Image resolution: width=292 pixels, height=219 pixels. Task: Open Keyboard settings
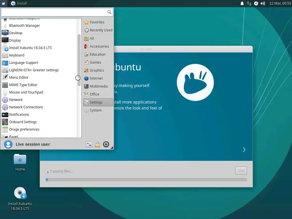pos(39,55)
